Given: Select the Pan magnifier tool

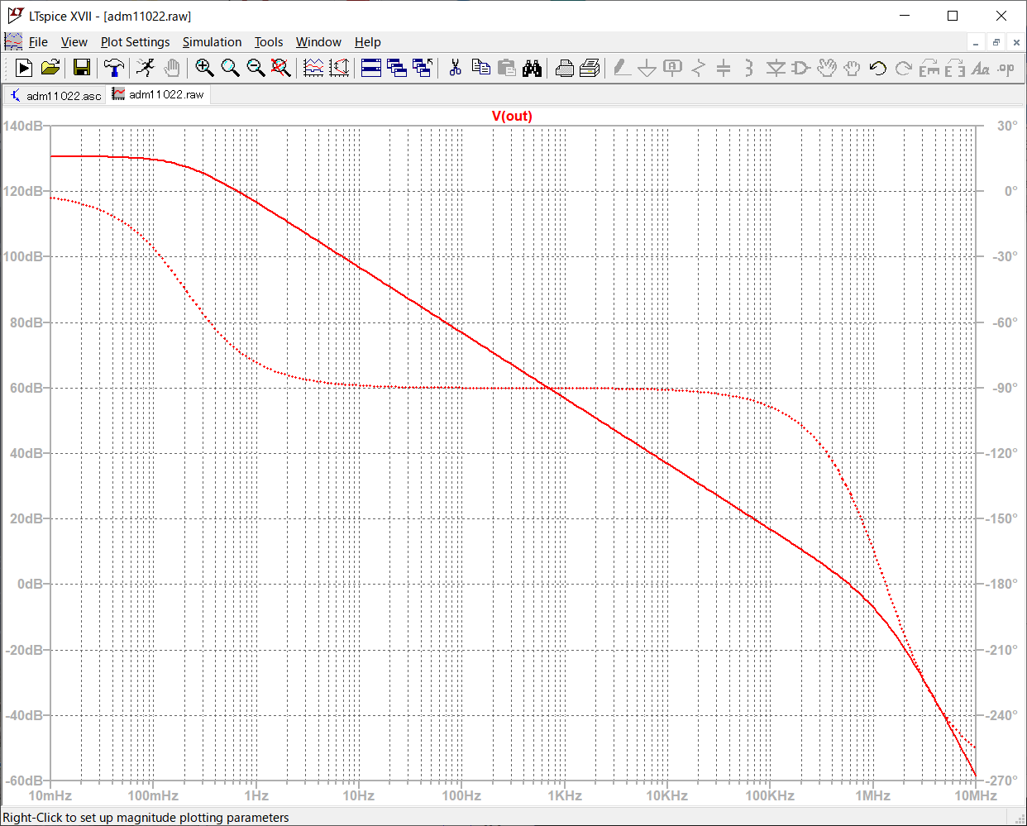Looking at the screenshot, I should (230, 68).
